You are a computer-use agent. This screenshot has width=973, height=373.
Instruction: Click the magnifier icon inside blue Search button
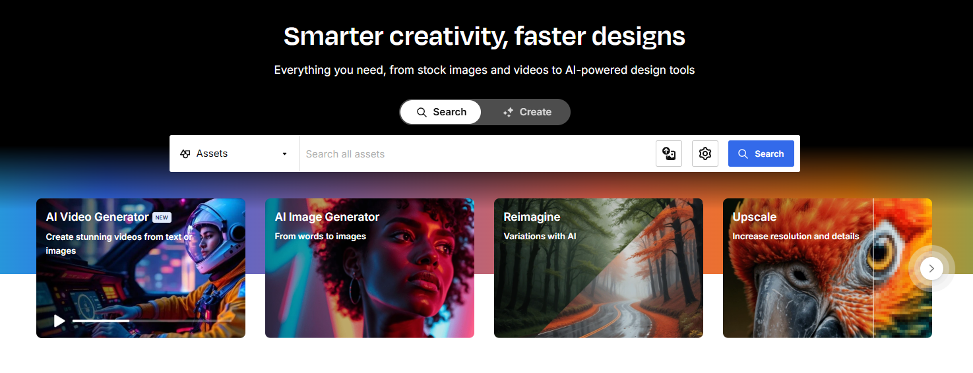[x=743, y=154]
